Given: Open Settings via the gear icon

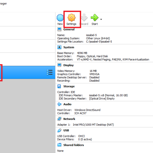Looking at the screenshot, I should [x=71, y=18].
